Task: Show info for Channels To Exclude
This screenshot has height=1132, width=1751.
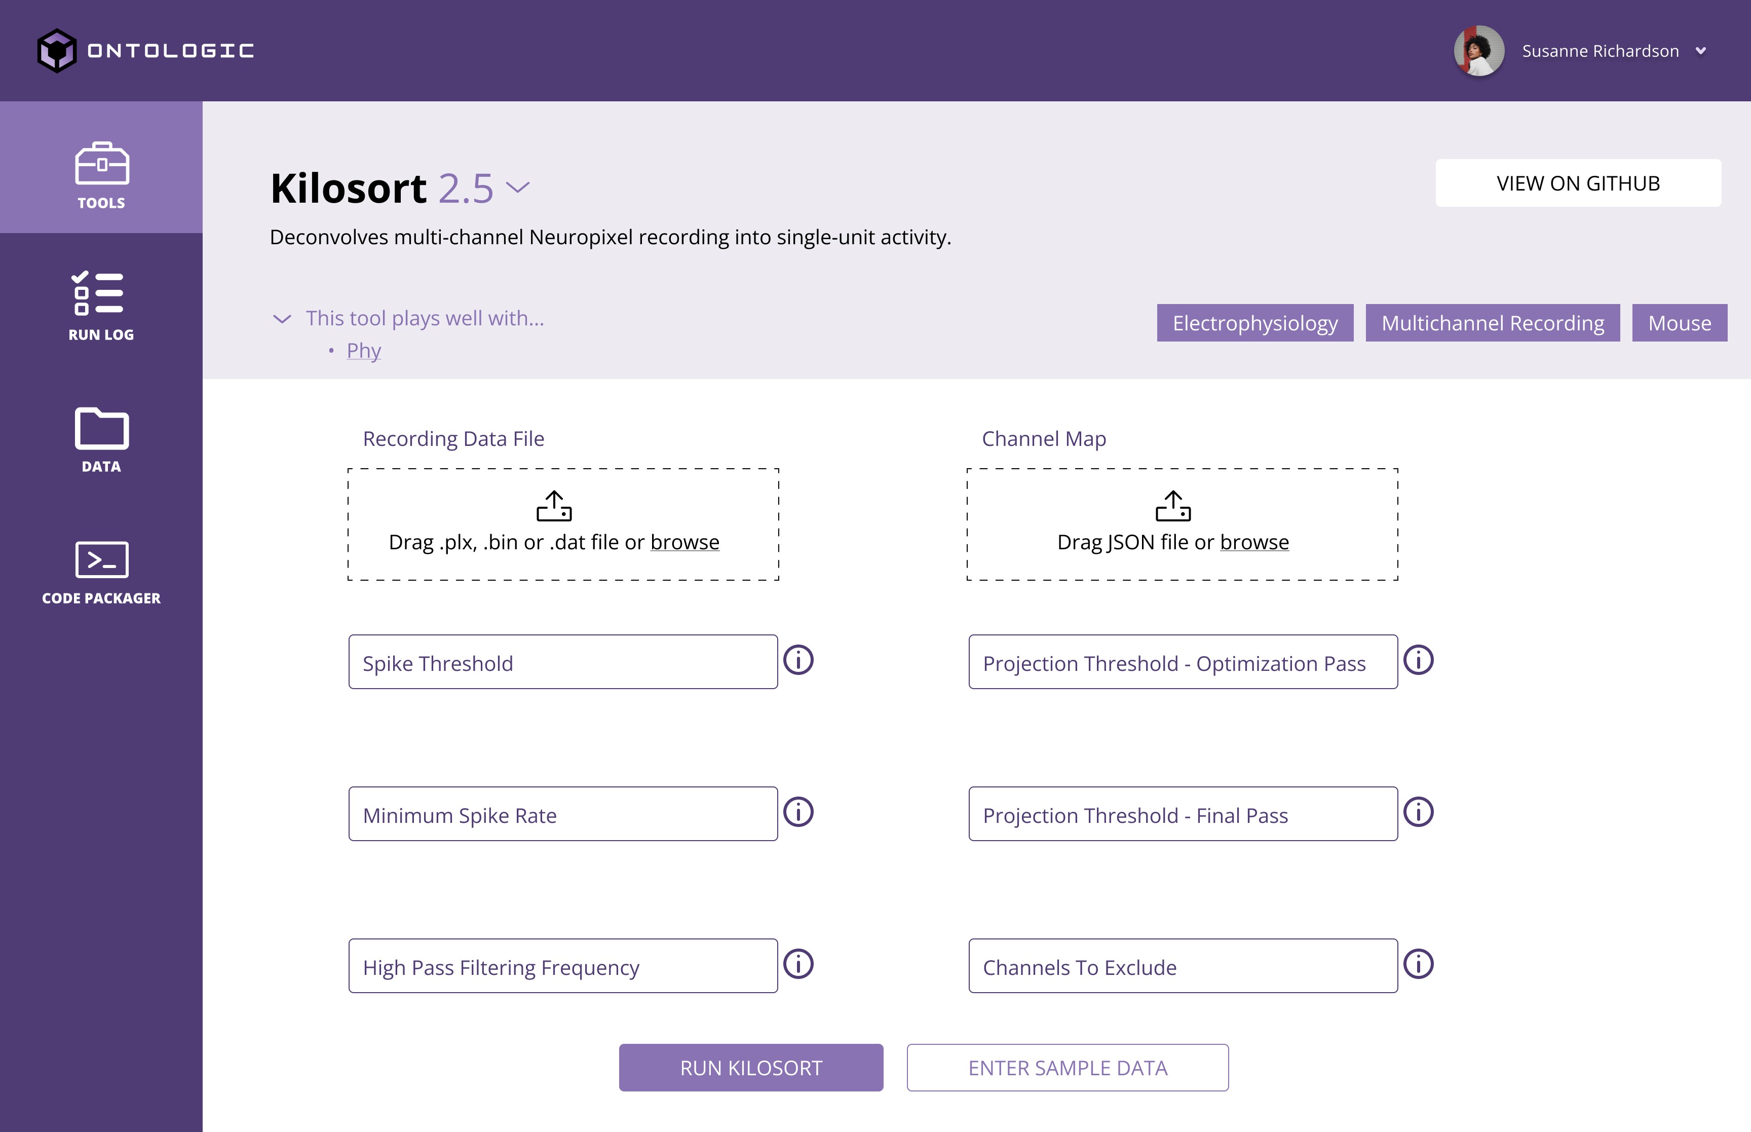Action: click(x=1418, y=964)
